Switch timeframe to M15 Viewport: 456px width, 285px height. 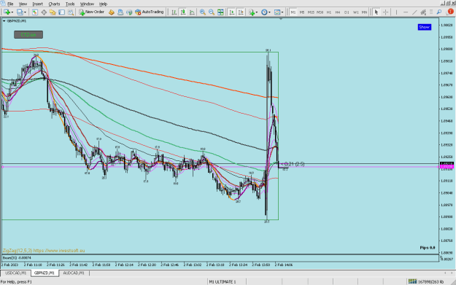pyautogui.click(x=311, y=12)
